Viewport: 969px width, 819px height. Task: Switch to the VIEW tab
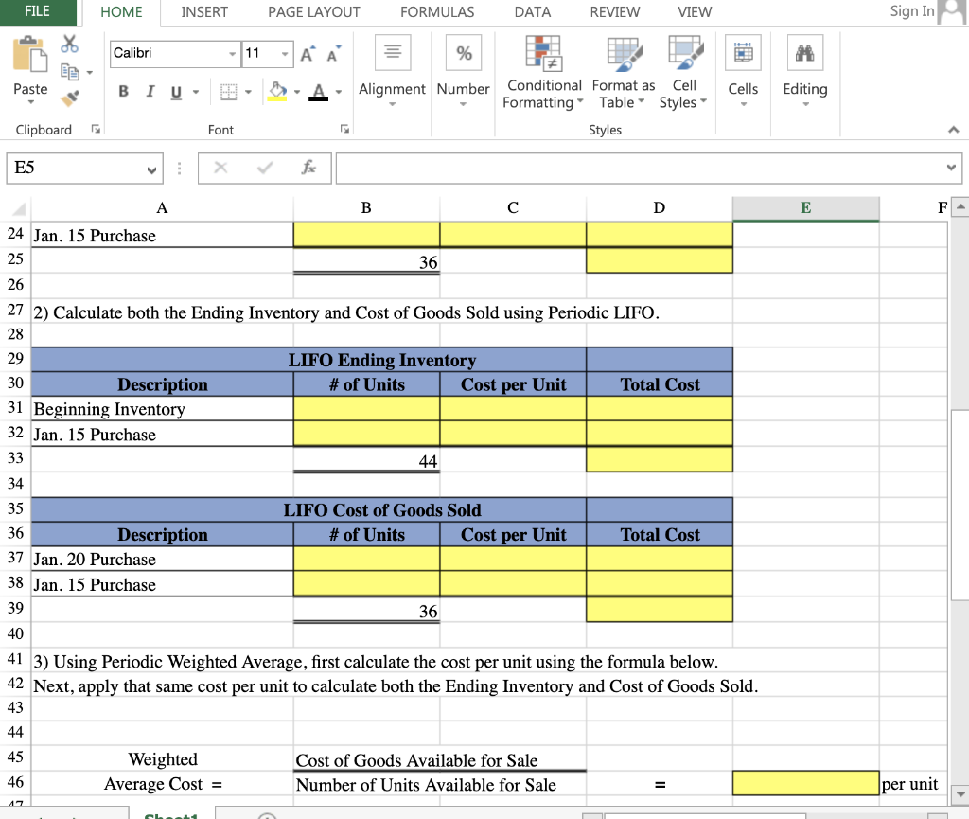pos(695,12)
